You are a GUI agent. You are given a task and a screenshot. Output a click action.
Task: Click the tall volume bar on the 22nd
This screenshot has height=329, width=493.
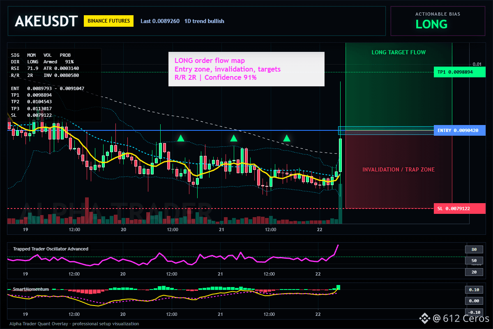point(340,204)
